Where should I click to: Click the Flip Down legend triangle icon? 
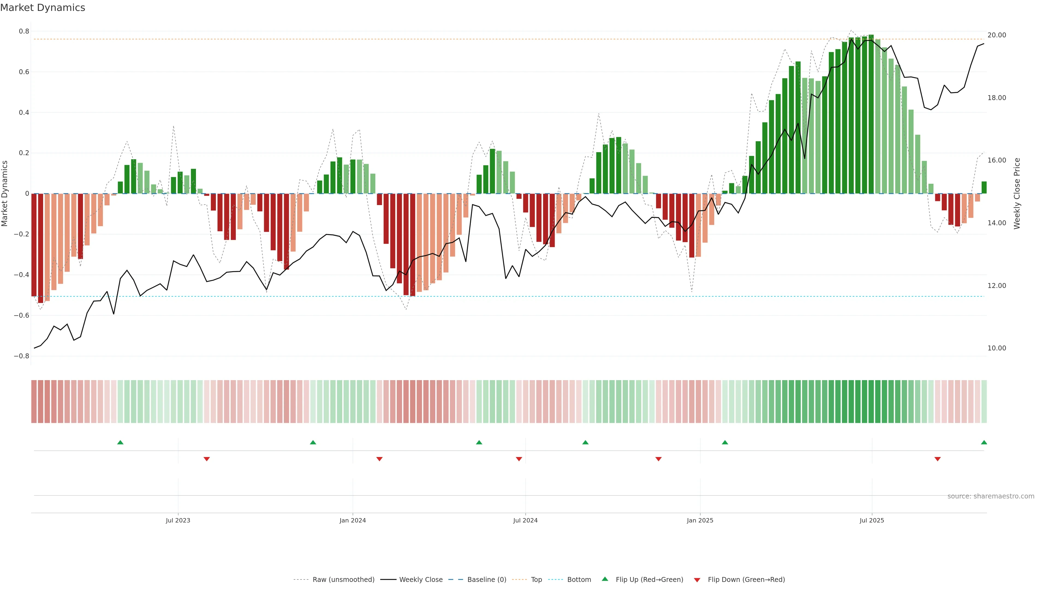[697, 580]
